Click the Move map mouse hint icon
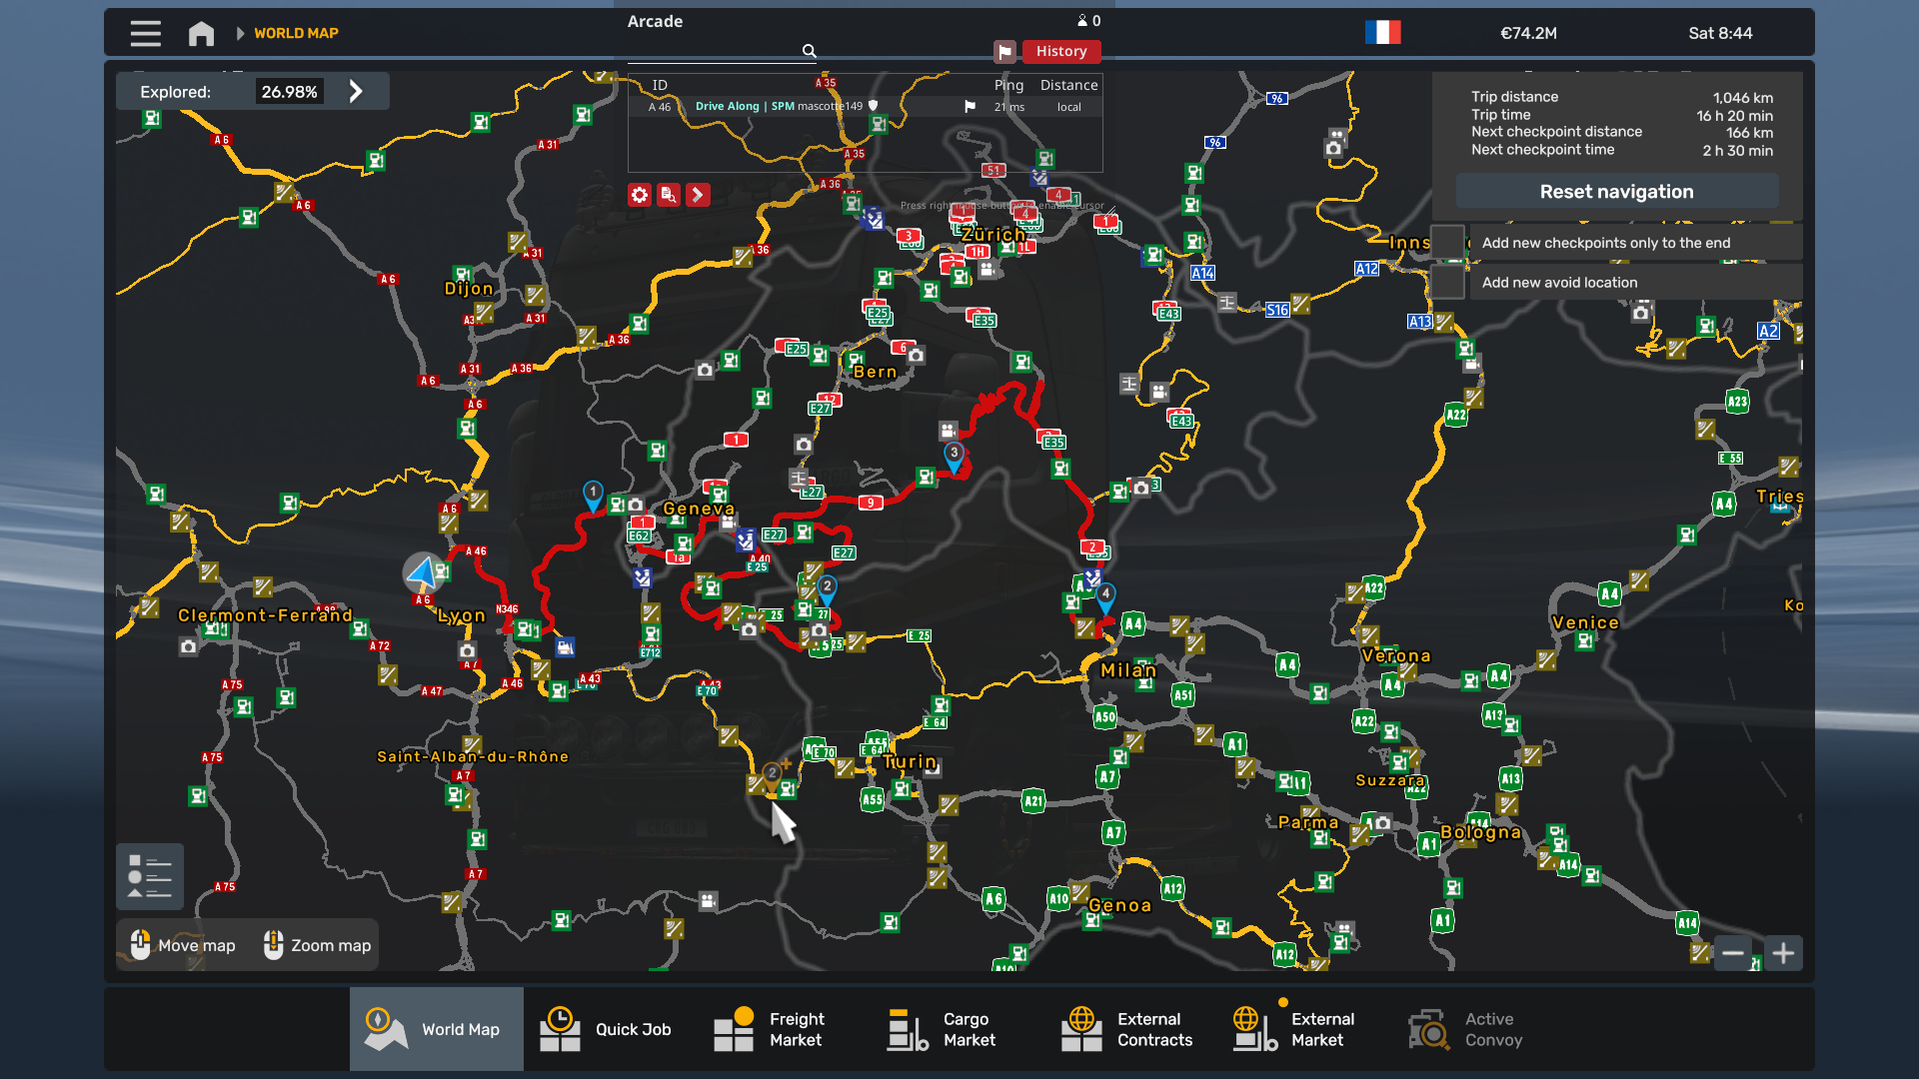This screenshot has width=1919, height=1079. click(140, 945)
